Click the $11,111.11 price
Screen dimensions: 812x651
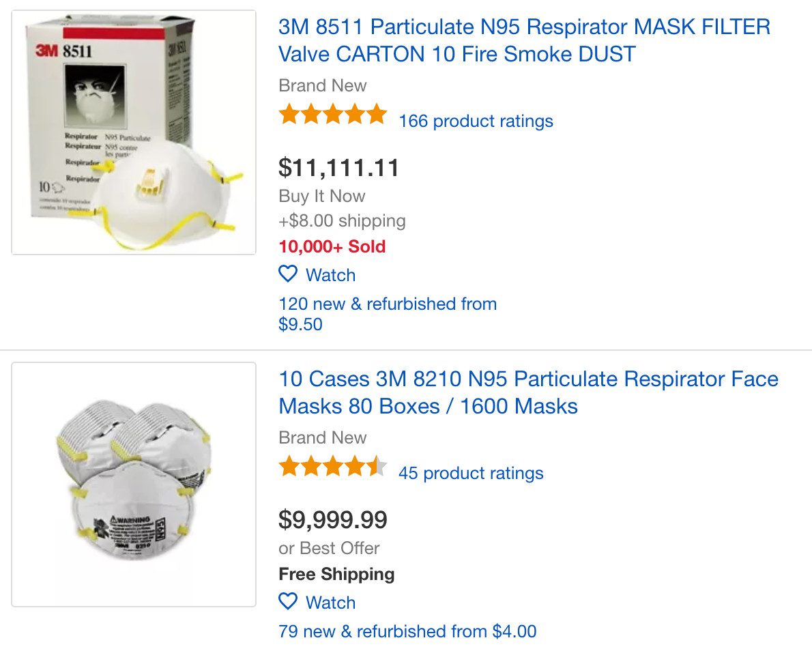coord(339,167)
